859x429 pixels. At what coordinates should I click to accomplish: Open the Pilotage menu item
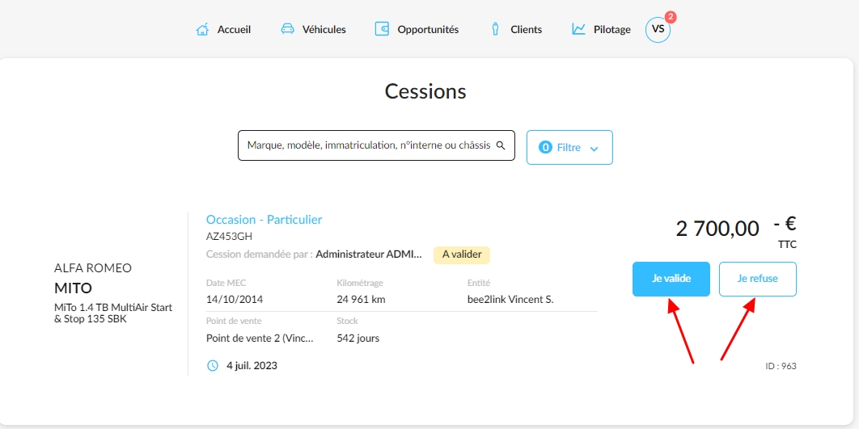pos(612,30)
